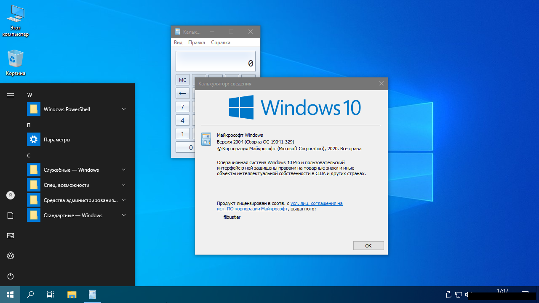Viewport: 539px width, 303px height.
Task: Click calculator icon in the about dialog
Action: pos(206,139)
